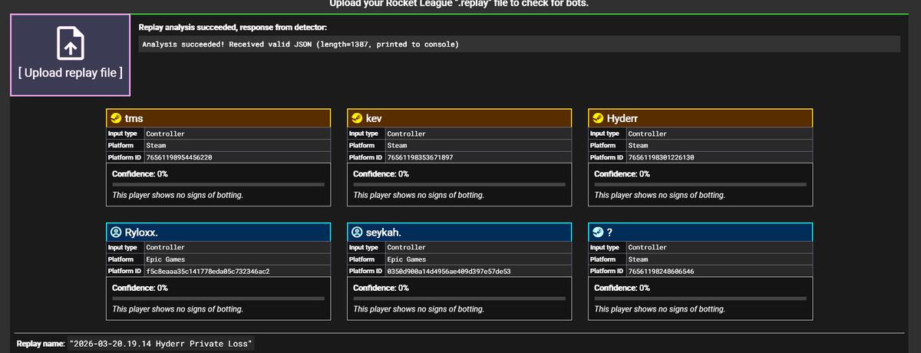Click the Replay name label
The image size is (921, 353).
tap(41, 344)
